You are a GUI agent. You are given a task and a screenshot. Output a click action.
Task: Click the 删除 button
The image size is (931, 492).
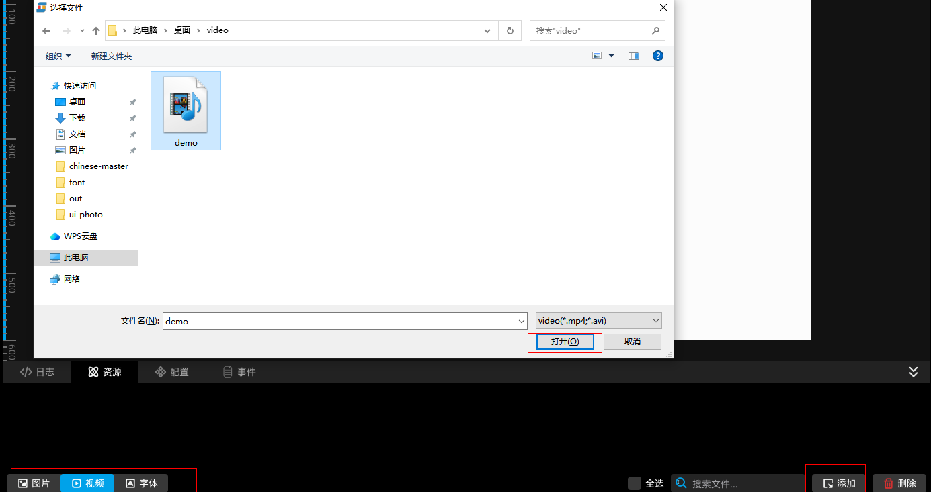coord(899,483)
